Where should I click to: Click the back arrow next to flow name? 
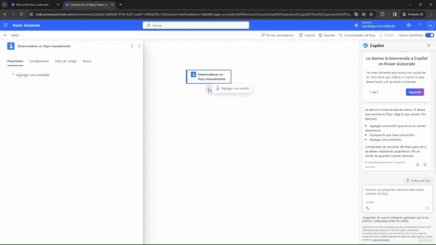point(5,35)
